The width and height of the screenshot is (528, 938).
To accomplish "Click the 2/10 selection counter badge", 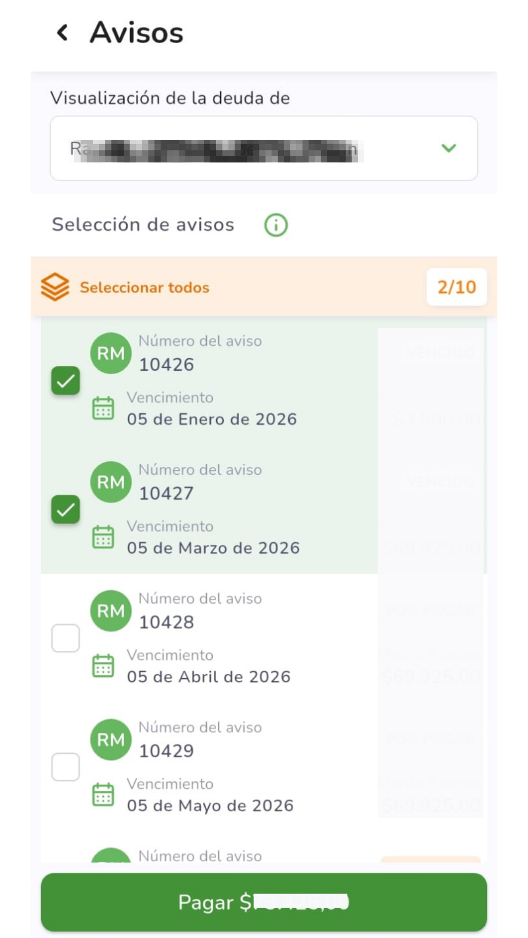I will 456,287.
